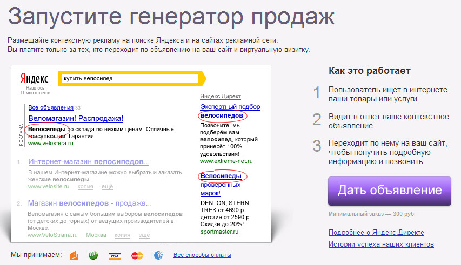461x265 pixels.
Task: Click the 'Как это работает' heading
Action: [370, 71]
